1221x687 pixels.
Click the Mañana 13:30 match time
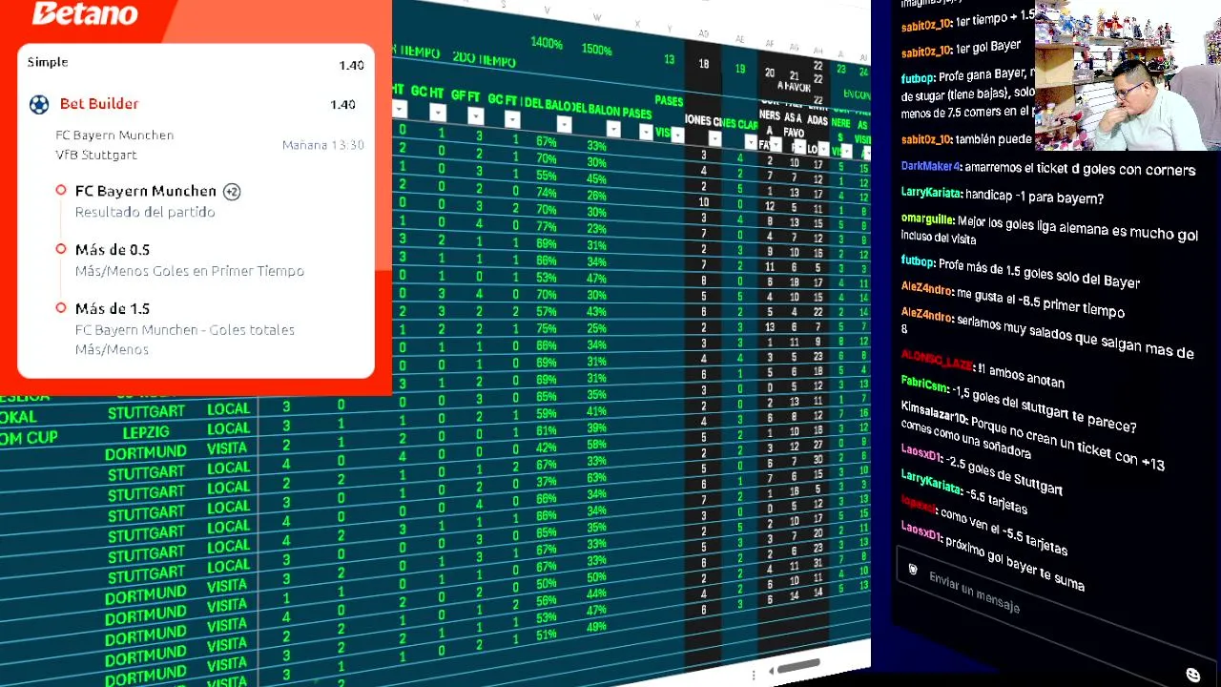point(323,145)
